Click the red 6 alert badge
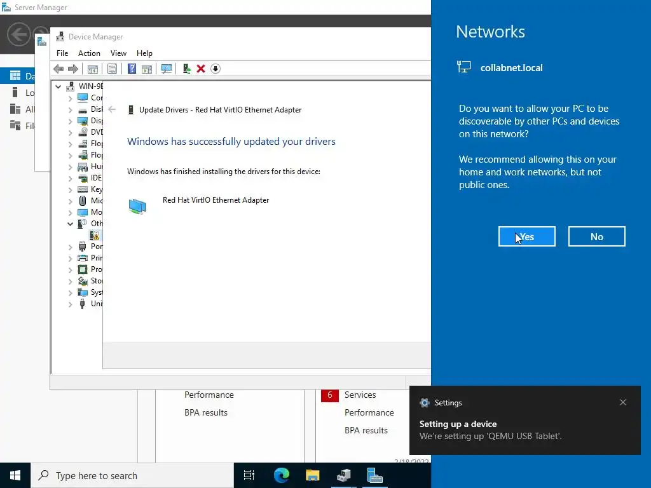This screenshot has width=651, height=488. point(330,395)
